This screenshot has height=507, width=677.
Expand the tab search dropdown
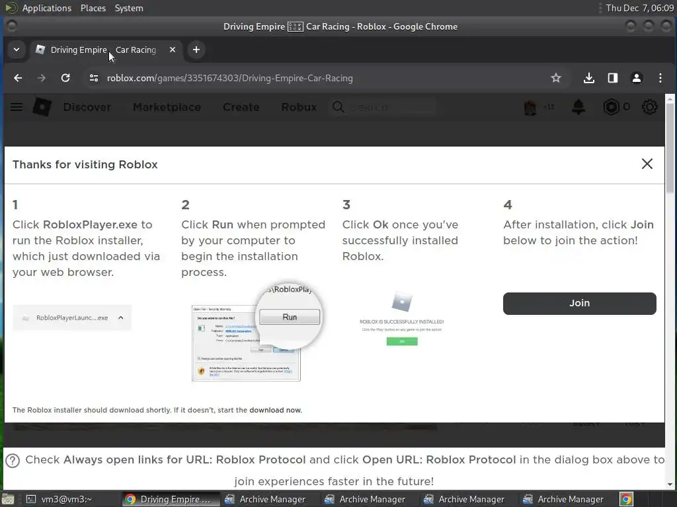click(17, 50)
